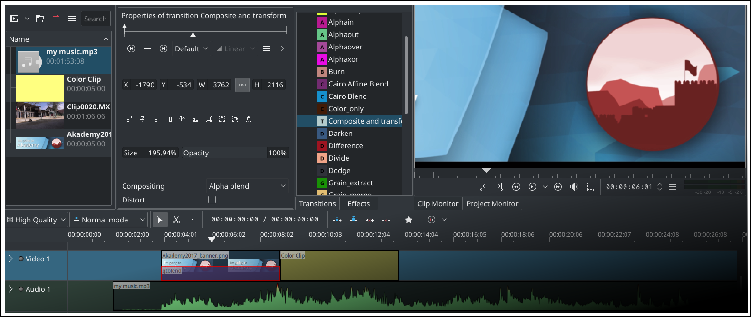
Task: Click the insert clip zone icon in timeline toolbar
Action: click(x=337, y=220)
